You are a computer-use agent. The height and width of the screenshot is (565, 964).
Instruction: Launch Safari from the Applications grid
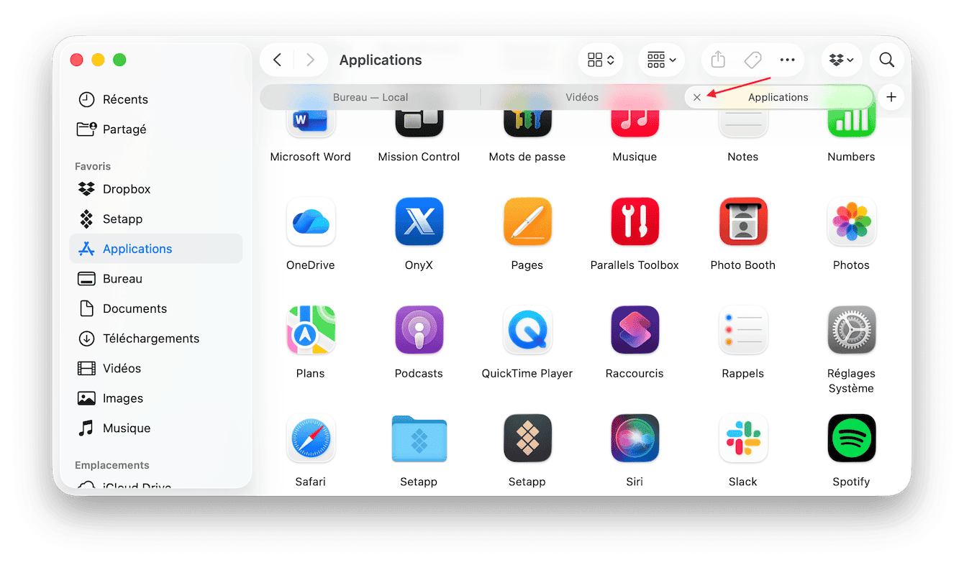[x=311, y=438]
